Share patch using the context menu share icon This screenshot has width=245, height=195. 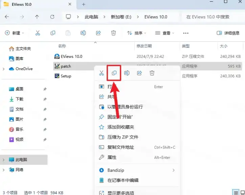pyautogui.click(x=139, y=73)
